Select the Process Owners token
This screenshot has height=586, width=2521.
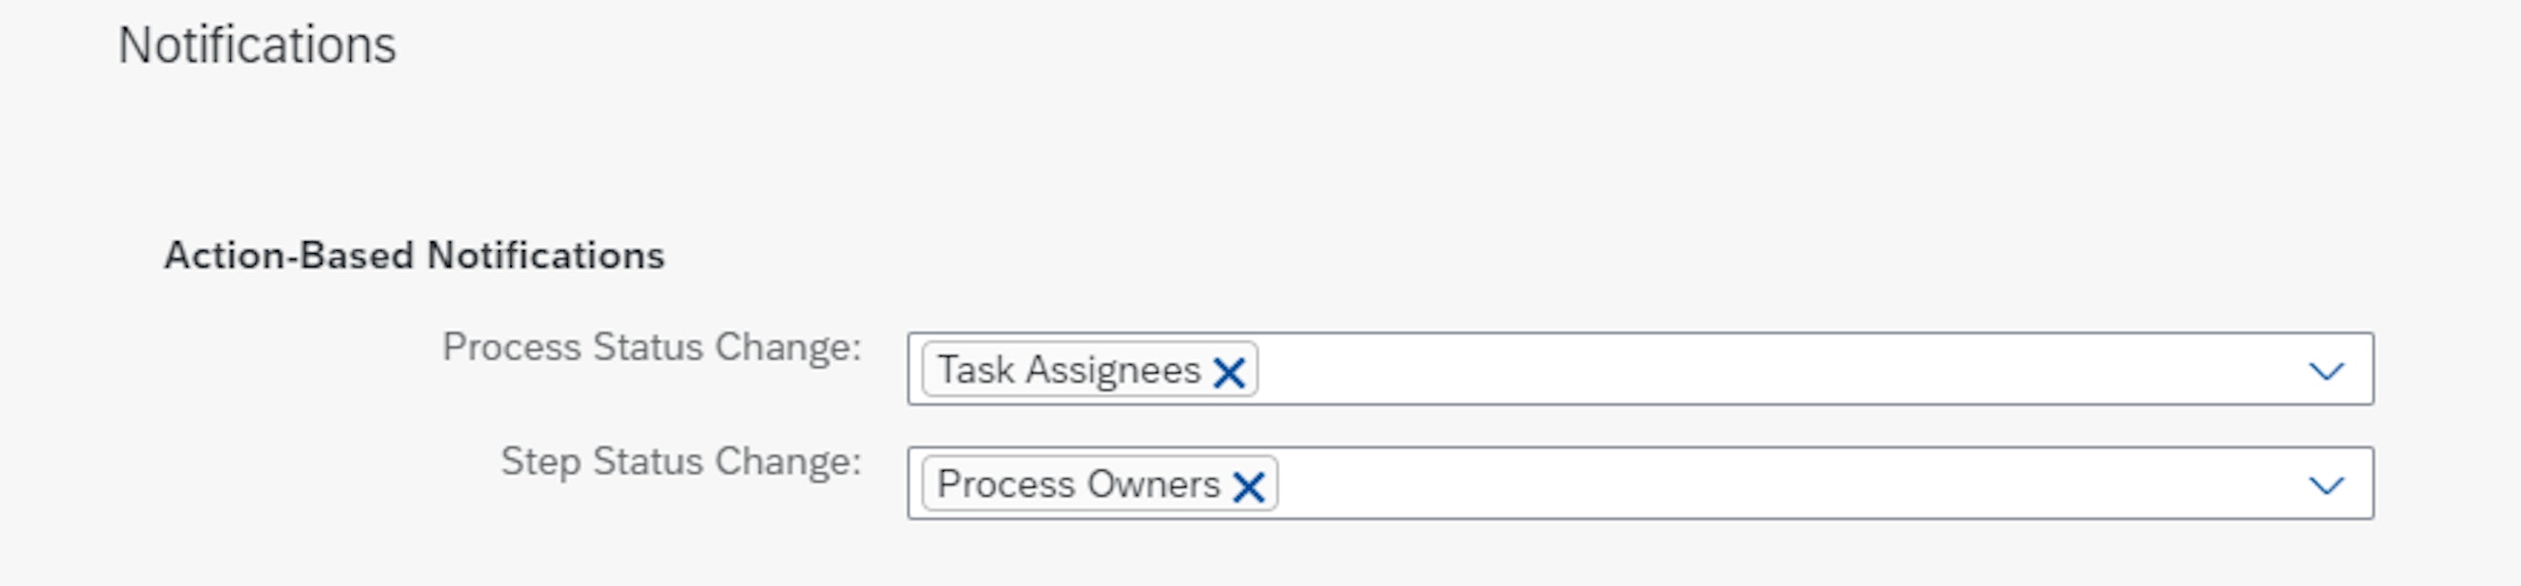pos(1077,484)
